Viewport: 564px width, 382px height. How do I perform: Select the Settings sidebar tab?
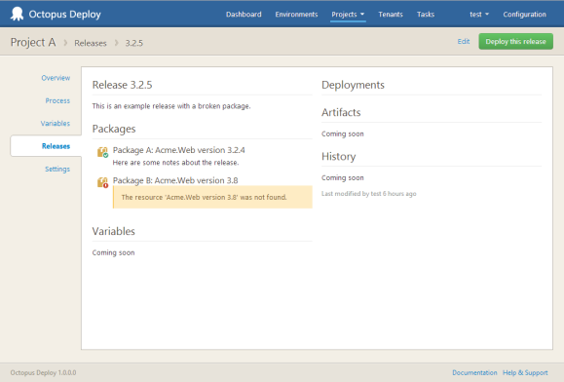(57, 169)
